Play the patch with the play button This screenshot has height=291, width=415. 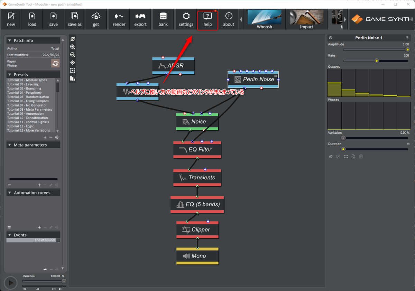coord(11,283)
